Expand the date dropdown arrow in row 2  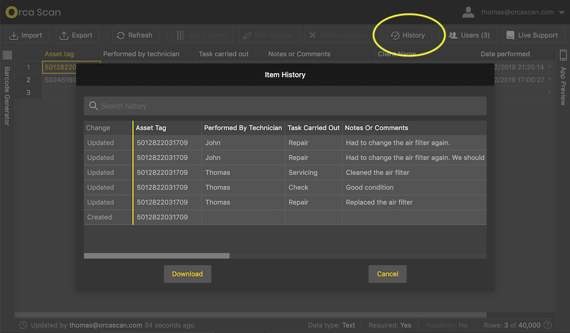(549, 80)
